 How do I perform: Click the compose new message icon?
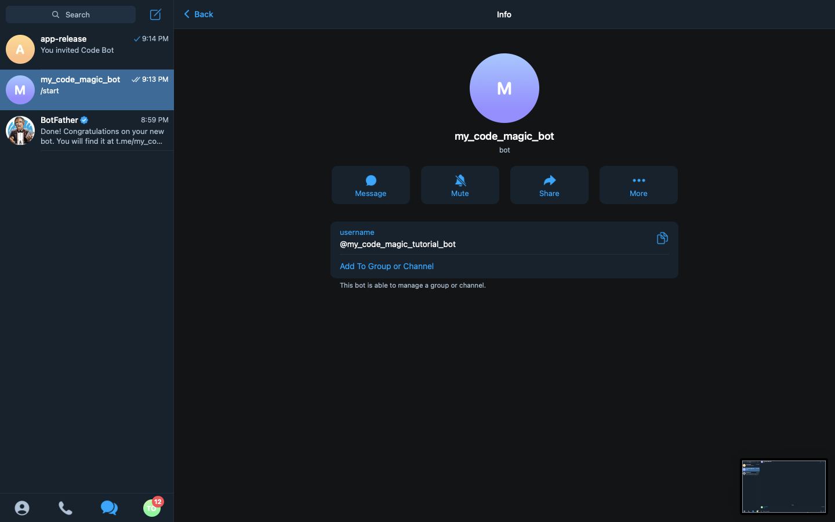click(x=155, y=14)
